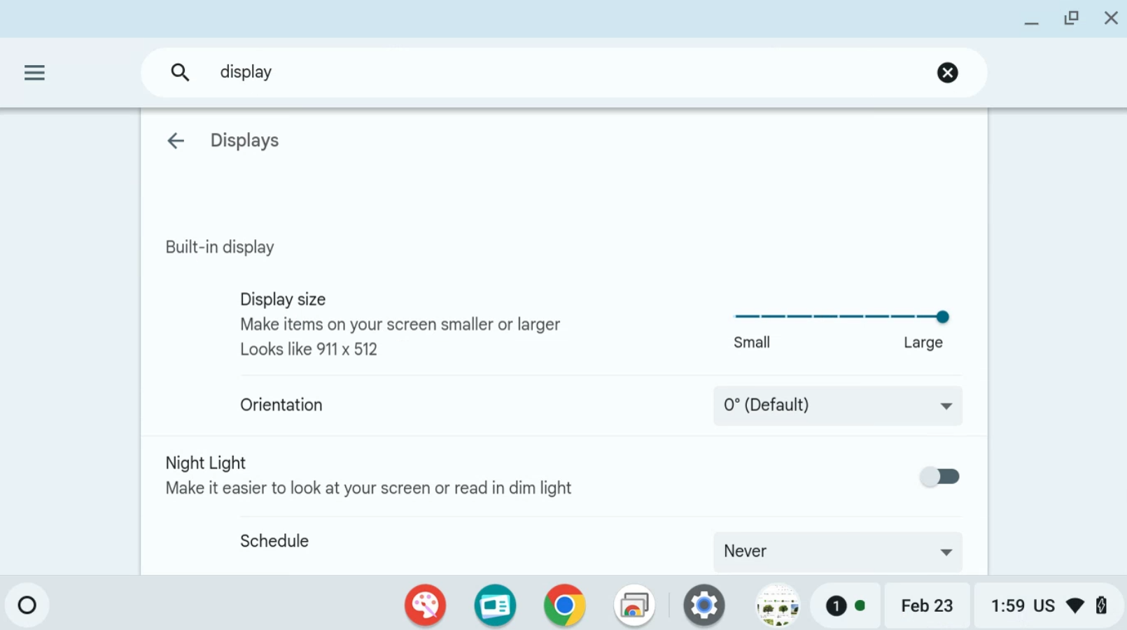Launch the Chrome Canvas drawing app
Image resolution: width=1127 pixels, height=630 pixels.
coord(425,606)
